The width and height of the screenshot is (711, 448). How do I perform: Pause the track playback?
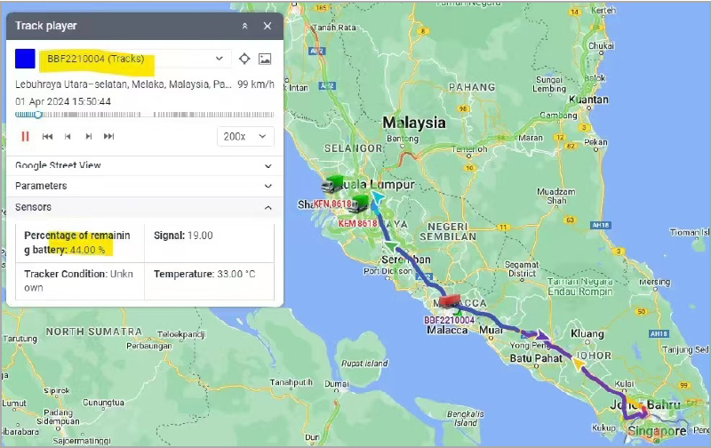point(25,136)
